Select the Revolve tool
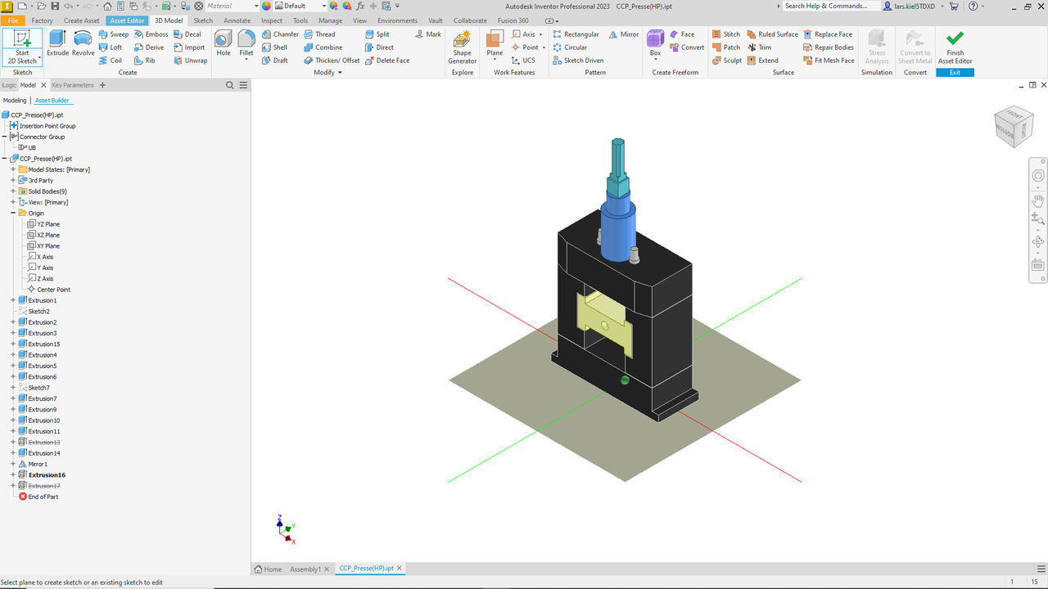The width and height of the screenshot is (1048, 589). [x=83, y=43]
